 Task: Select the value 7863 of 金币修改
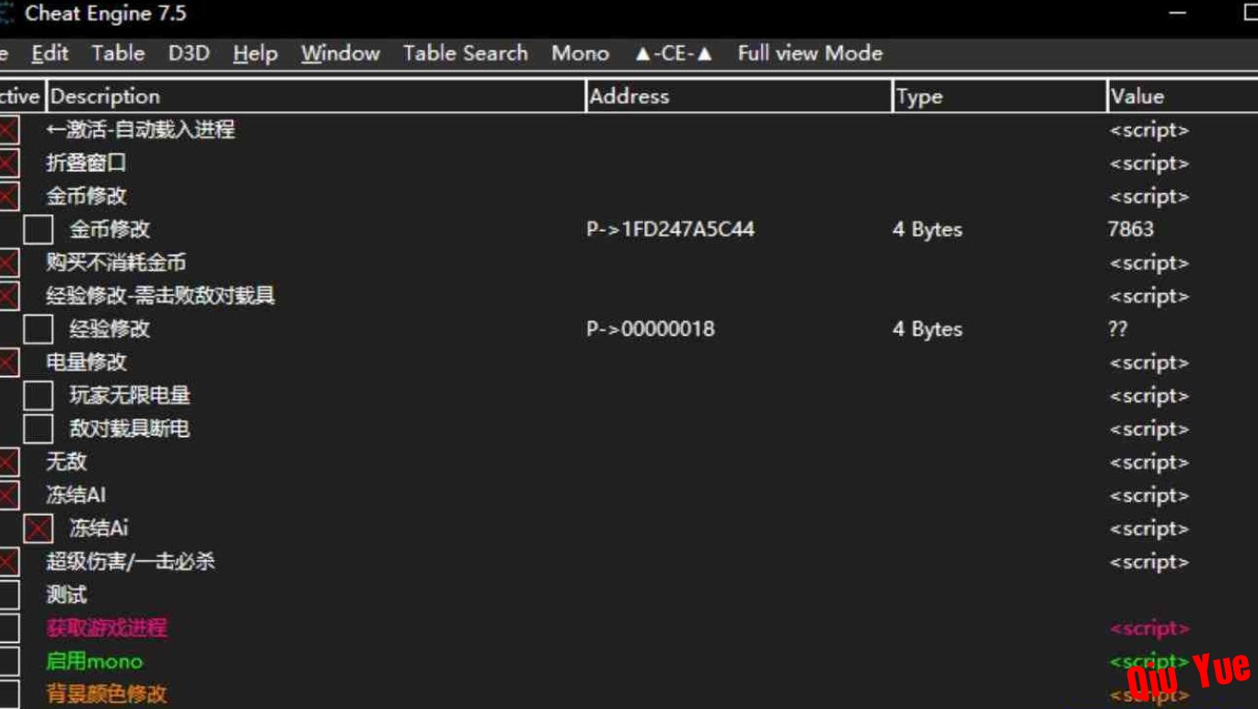tap(1131, 229)
